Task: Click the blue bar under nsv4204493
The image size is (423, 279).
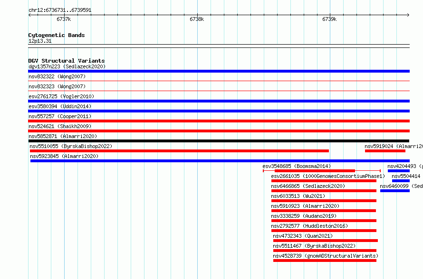Action: [399, 171]
